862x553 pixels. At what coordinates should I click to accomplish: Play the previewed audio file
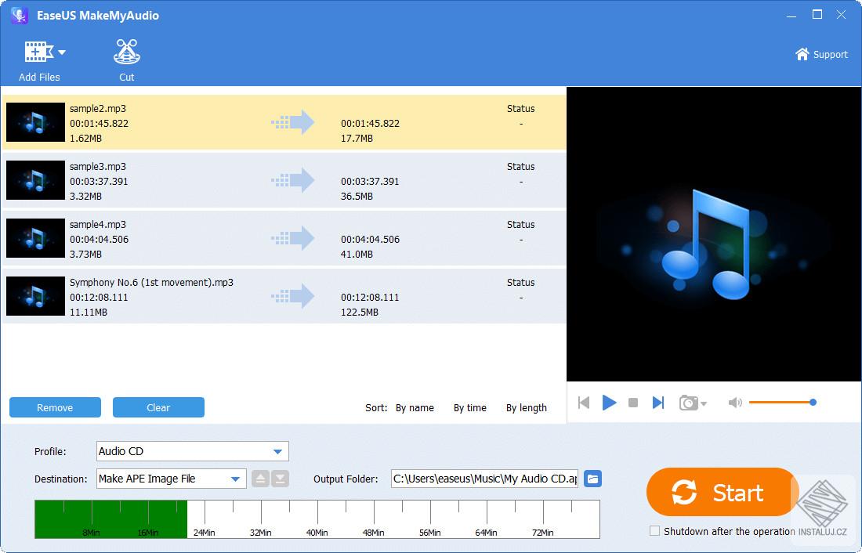pyautogui.click(x=609, y=402)
